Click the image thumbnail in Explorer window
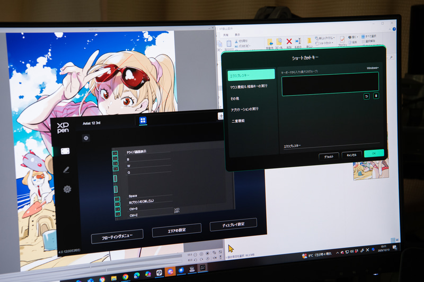 click(x=371, y=169)
